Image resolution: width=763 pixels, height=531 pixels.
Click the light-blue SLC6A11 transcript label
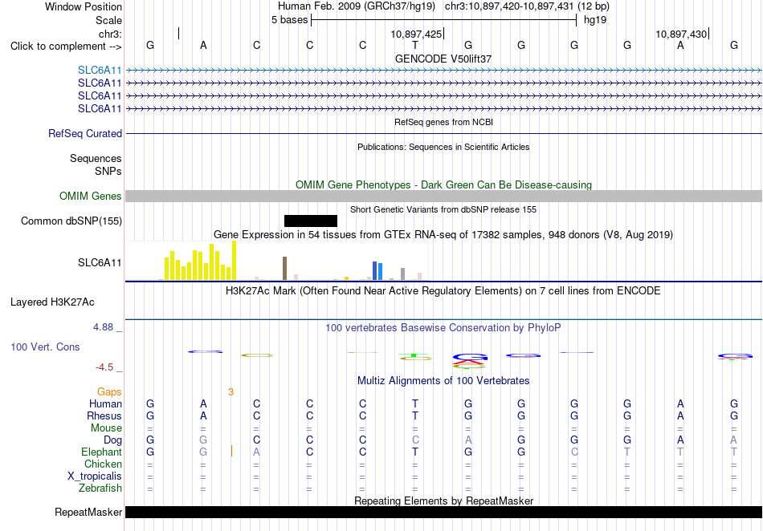click(x=100, y=71)
